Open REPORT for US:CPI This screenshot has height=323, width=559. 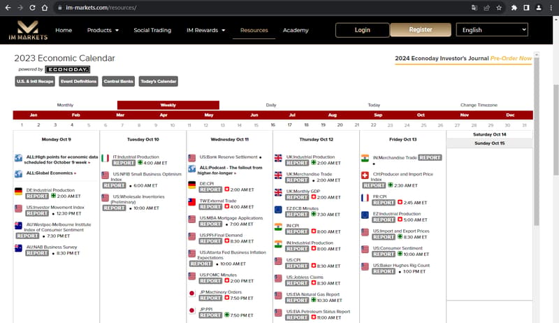tap(297, 266)
